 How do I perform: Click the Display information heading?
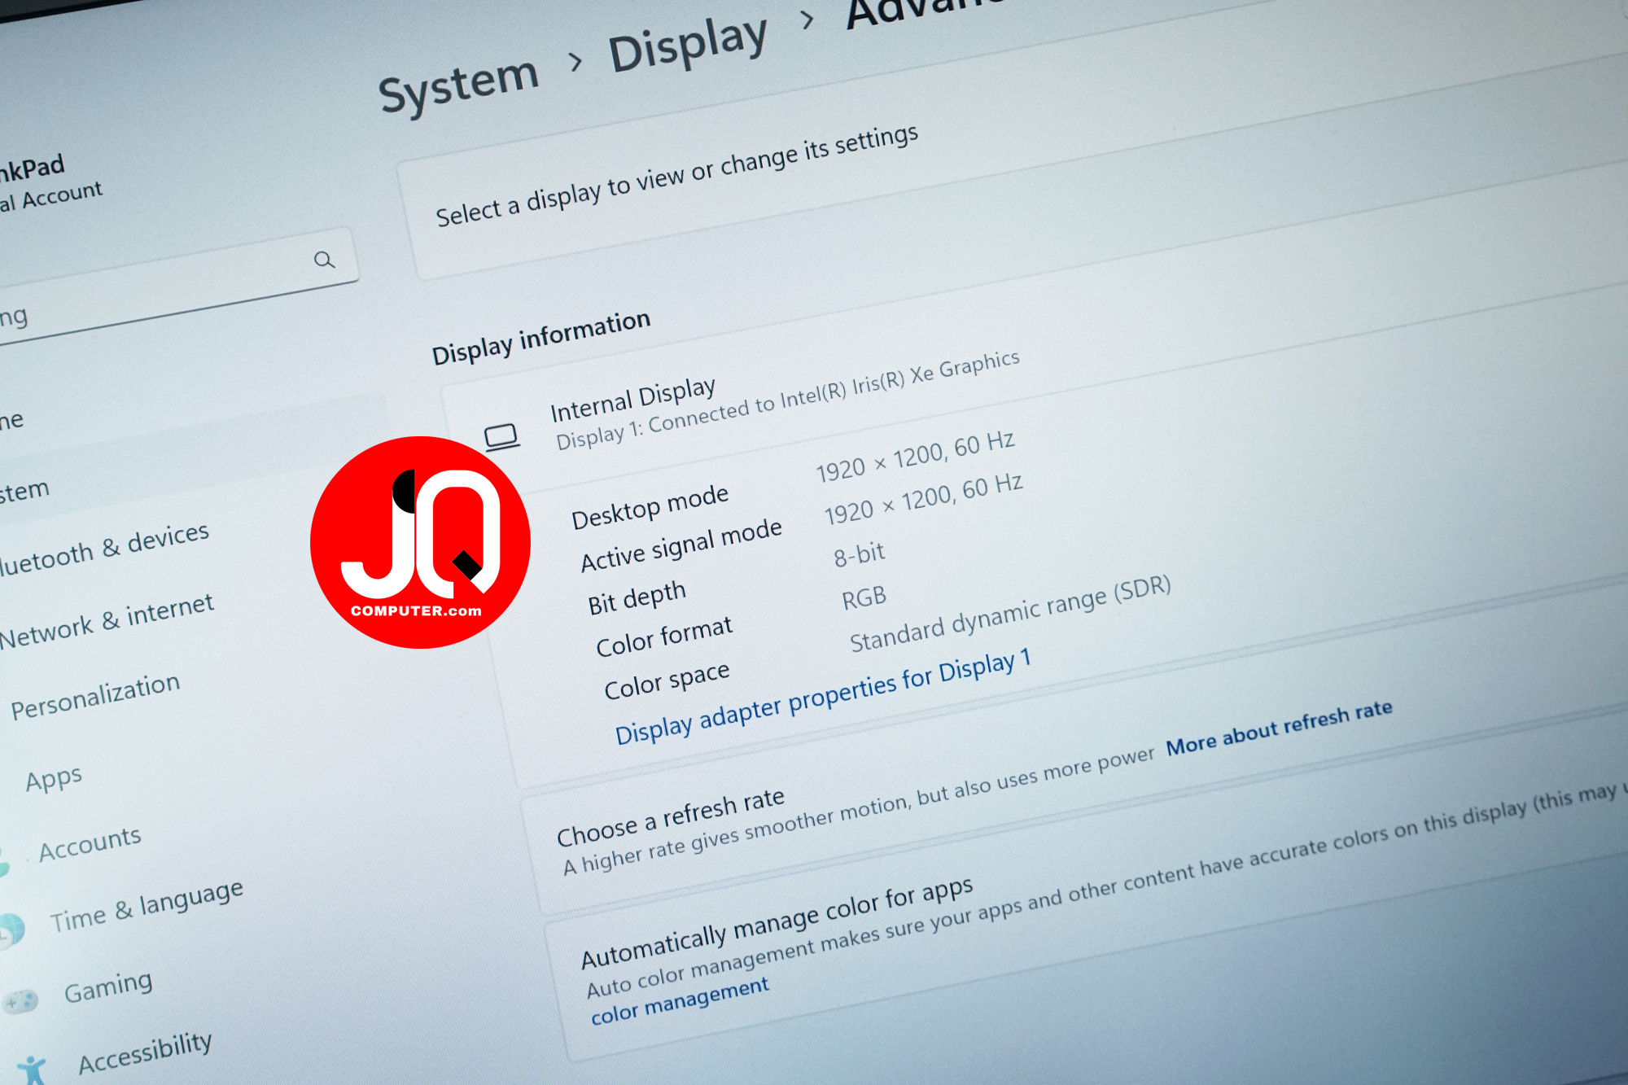pos(541,337)
